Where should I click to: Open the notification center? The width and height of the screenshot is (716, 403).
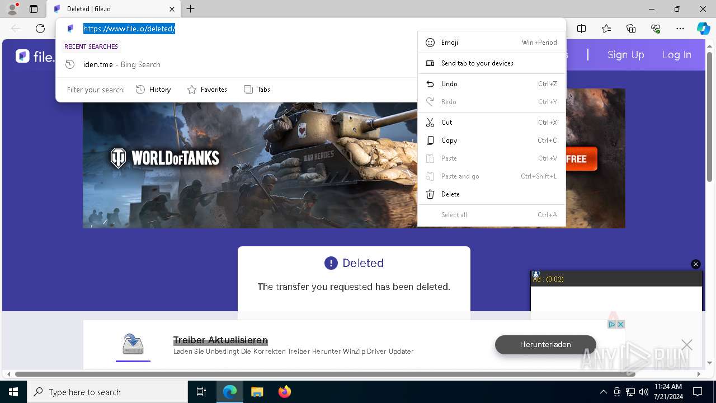pyautogui.click(x=698, y=392)
